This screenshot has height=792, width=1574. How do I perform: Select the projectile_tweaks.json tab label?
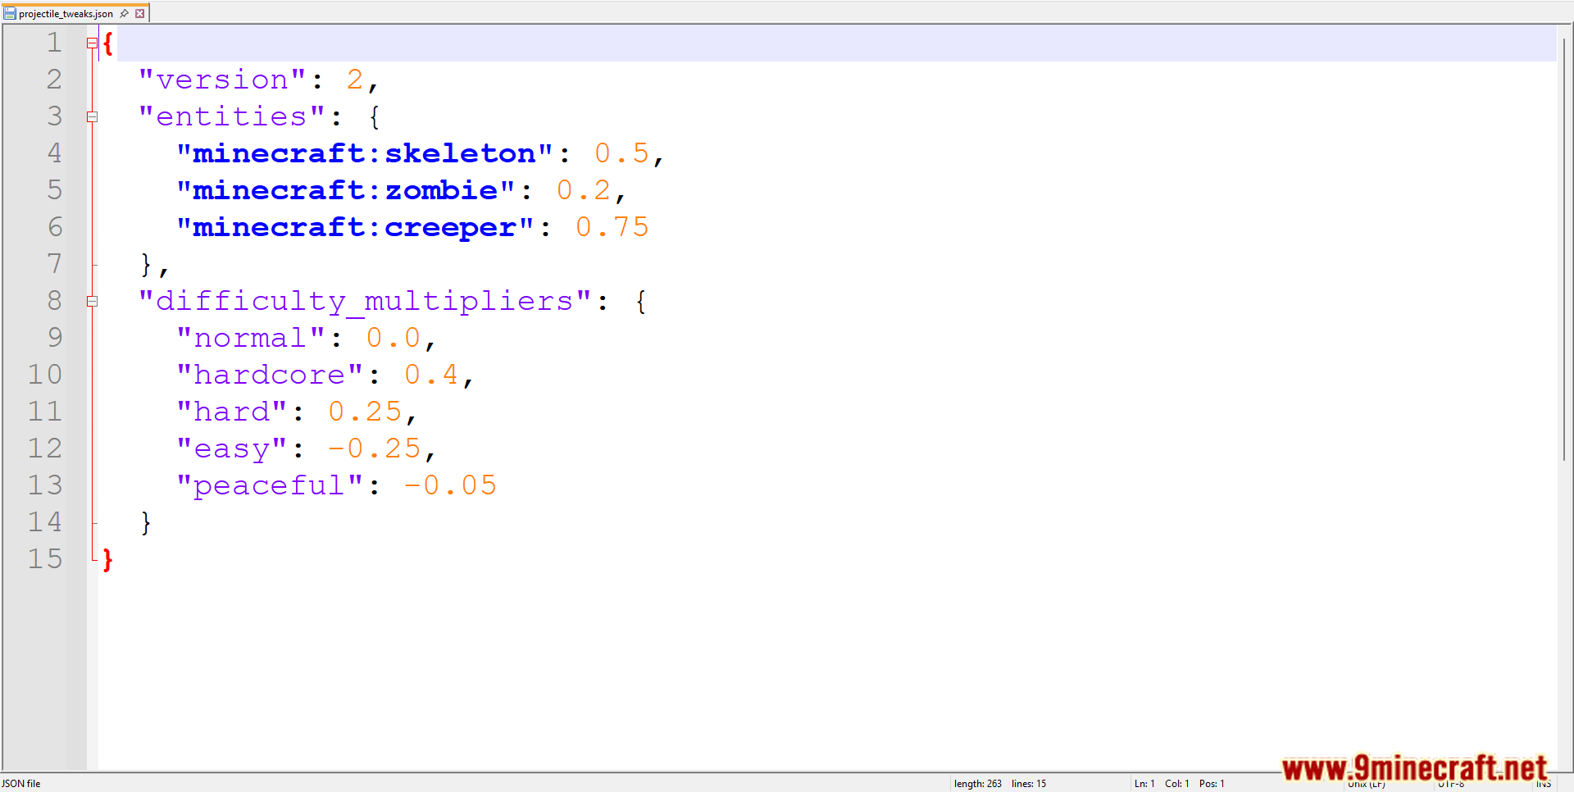[66, 14]
